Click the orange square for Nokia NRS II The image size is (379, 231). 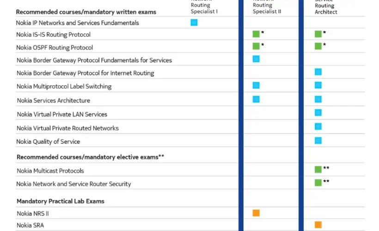pyautogui.click(x=256, y=213)
